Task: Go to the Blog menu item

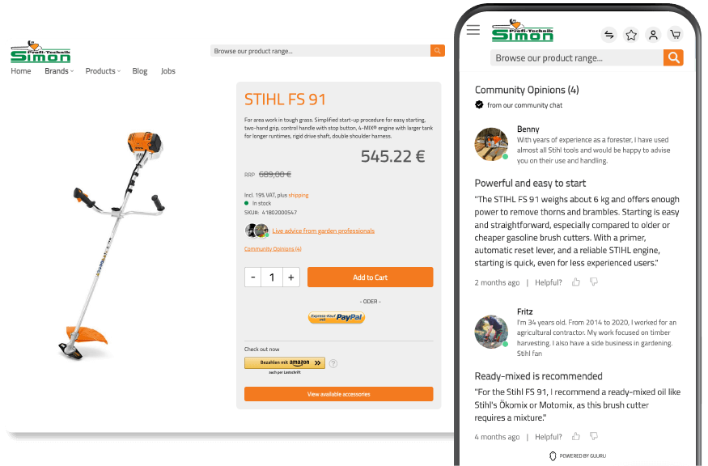Action: click(x=139, y=71)
